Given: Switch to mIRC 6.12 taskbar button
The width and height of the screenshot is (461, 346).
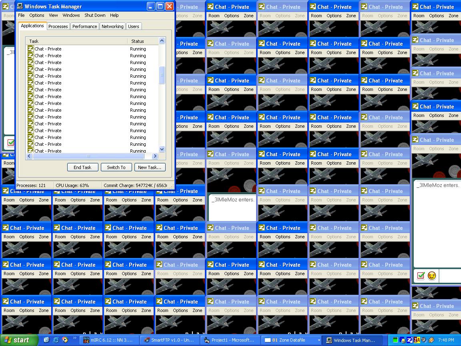Looking at the screenshot, I should point(109,340).
